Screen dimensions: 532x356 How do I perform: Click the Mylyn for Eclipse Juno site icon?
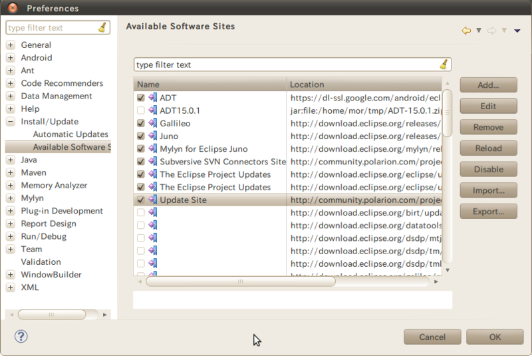tap(153, 148)
